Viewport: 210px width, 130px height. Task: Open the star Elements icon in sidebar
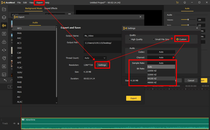4,66
